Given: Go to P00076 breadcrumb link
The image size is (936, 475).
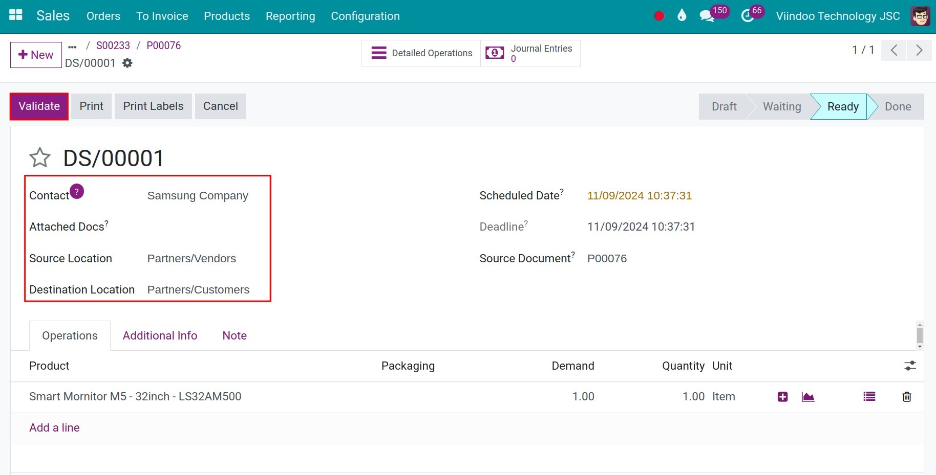Looking at the screenshot, I should pyautogui.click(x=164, y=46).
